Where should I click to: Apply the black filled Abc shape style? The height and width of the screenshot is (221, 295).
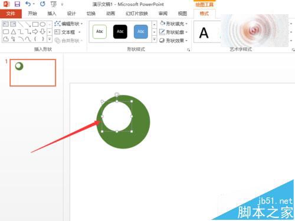coord(120,31)
